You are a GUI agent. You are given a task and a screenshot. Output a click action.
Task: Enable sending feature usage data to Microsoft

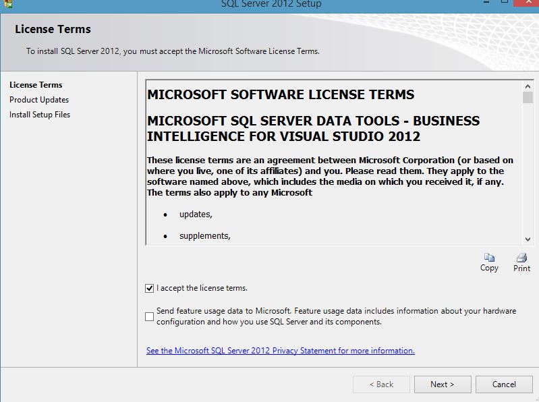(150, 317)
